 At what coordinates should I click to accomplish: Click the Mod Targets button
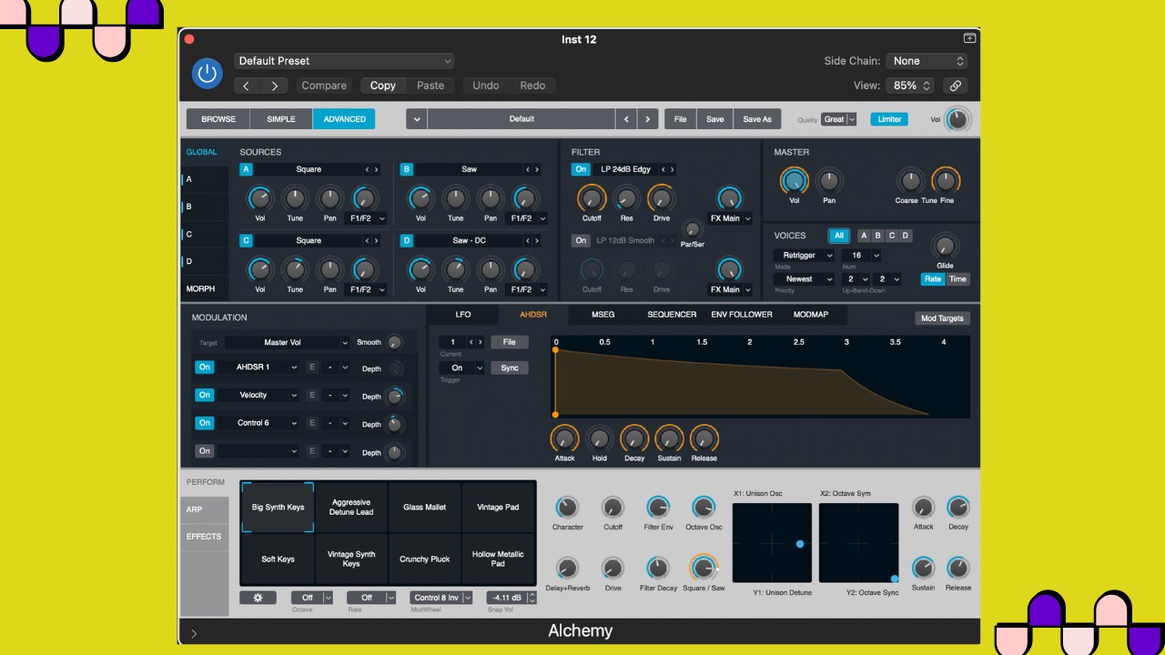pos(941,318)
